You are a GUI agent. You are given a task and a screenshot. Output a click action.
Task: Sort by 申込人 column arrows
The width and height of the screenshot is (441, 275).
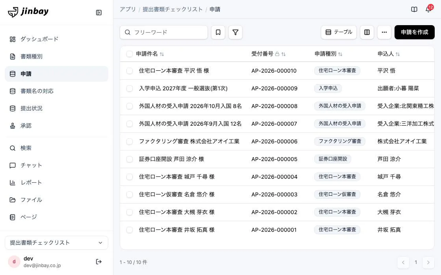point(398,54)
